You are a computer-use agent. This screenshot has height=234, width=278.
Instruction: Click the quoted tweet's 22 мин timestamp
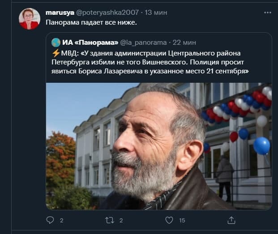pos(184,43)
